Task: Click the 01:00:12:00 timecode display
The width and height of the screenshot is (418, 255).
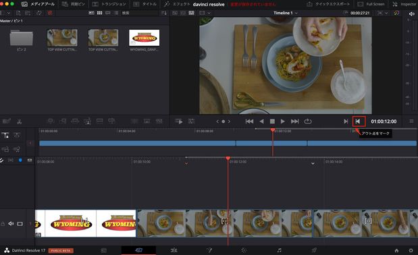Action: (384, 121)
